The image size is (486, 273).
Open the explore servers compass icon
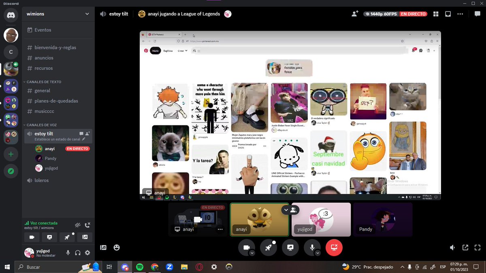tap(11, 171)
